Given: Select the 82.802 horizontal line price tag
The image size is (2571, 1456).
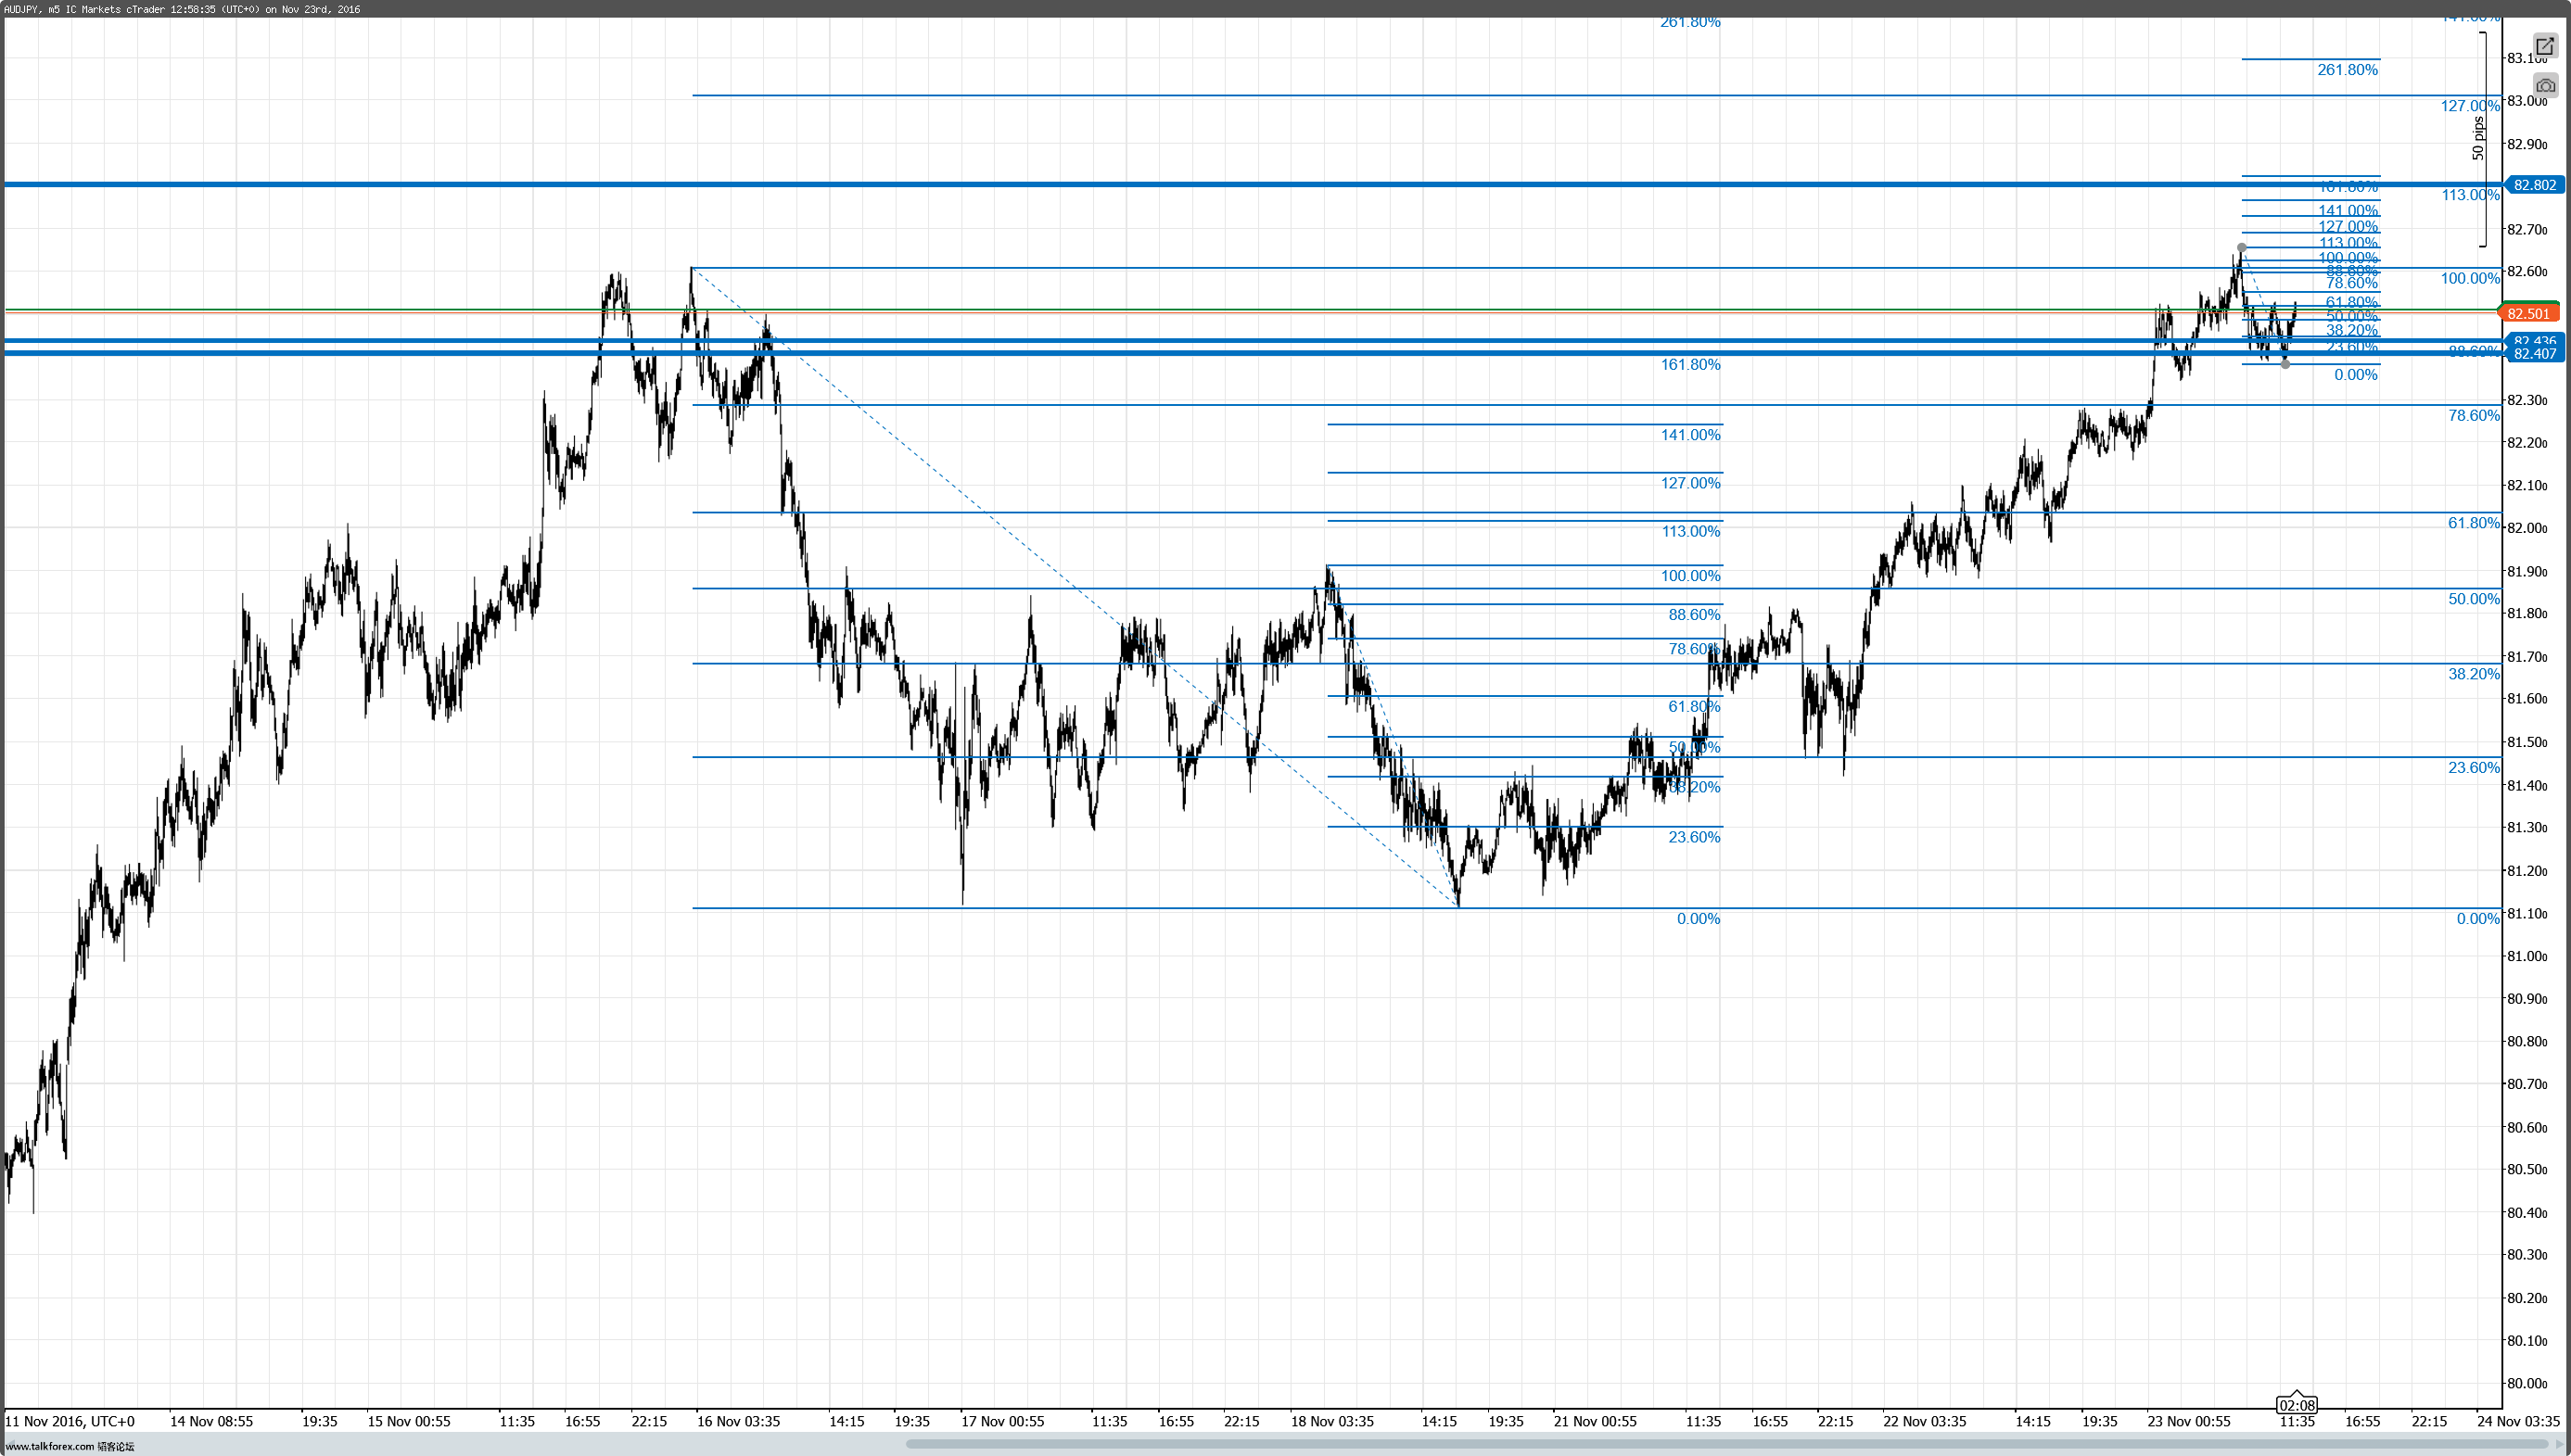Looking at the screenshot, I should (x=2534, y=185).
